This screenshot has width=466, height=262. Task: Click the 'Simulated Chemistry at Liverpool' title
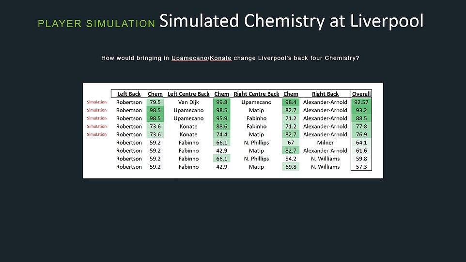(x=291, y=21)
